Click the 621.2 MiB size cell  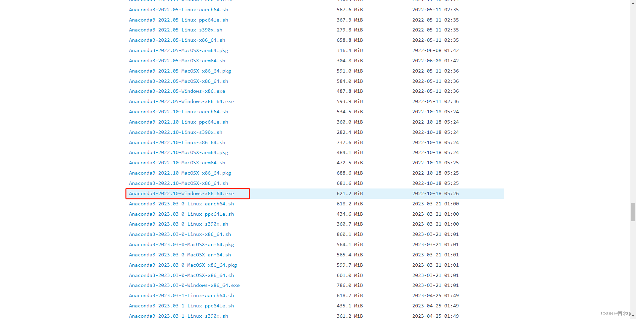coord(350,193)
